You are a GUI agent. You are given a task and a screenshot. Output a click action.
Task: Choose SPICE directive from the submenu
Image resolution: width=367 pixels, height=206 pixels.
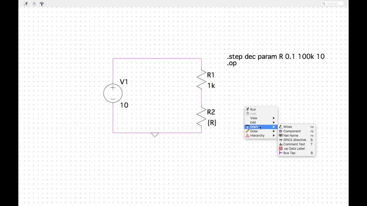tap(296, 140)
